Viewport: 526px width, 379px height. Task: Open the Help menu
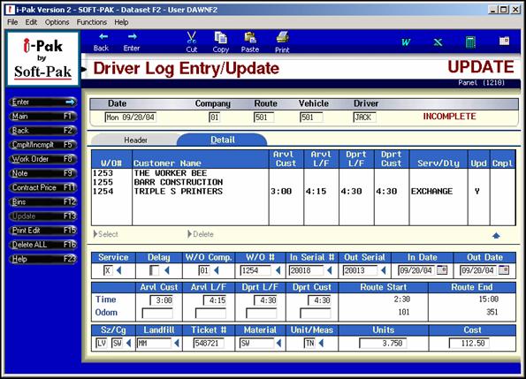[x=121, y=22]
